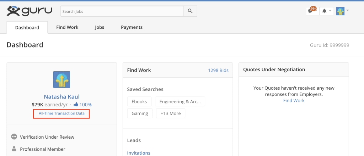Screen dimensions: 364x156
Task: Open Natasha Kaul profile link
Action: [x=62, y=97]
